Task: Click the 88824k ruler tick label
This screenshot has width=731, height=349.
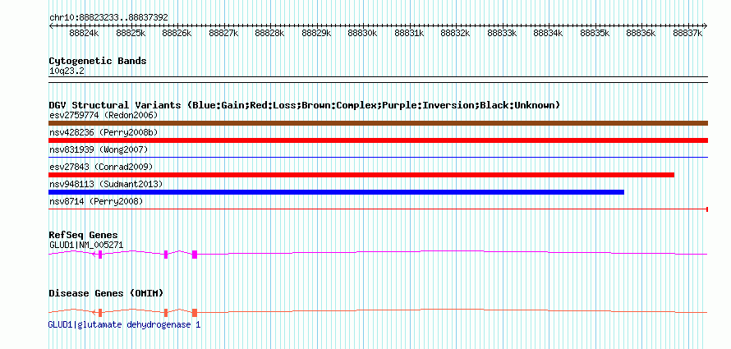Action: click(84, 33)
